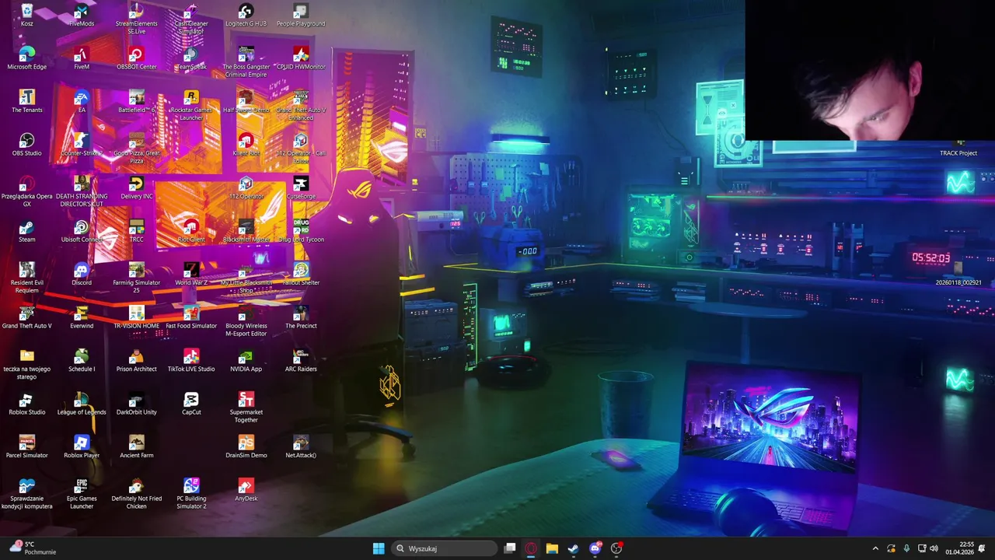Launch Microsoft Edge from the desktop

(x=27, y=58)
